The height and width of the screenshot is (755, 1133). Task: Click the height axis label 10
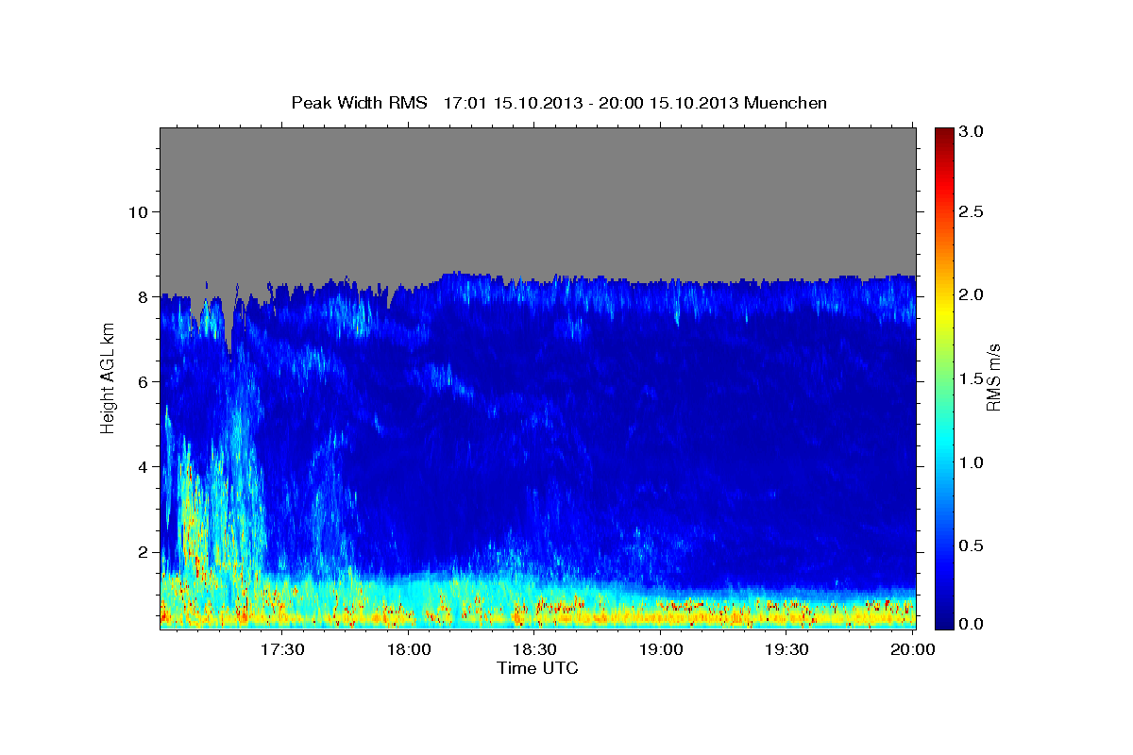[138, 211]
